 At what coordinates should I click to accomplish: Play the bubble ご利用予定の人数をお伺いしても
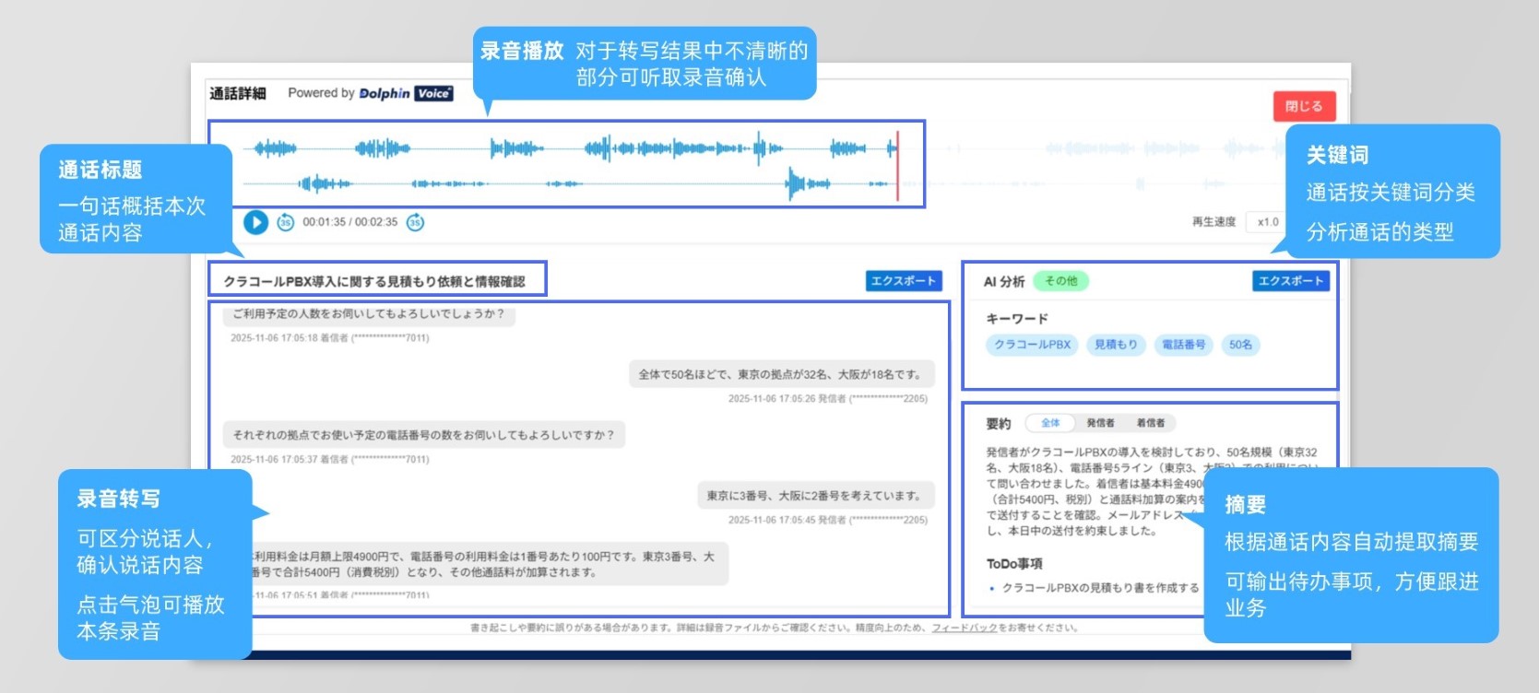coord(369,314)
